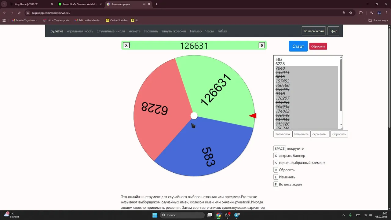Open Все закладки folder
The height and width of the screenshot is (220, 391).
[378, 20]
